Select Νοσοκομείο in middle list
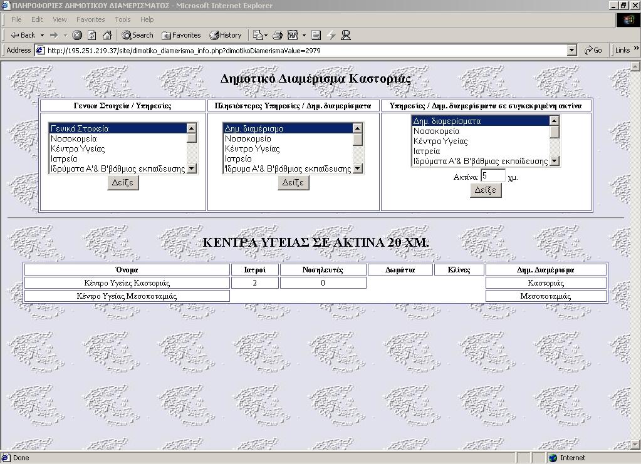 [x=288, y=138]
